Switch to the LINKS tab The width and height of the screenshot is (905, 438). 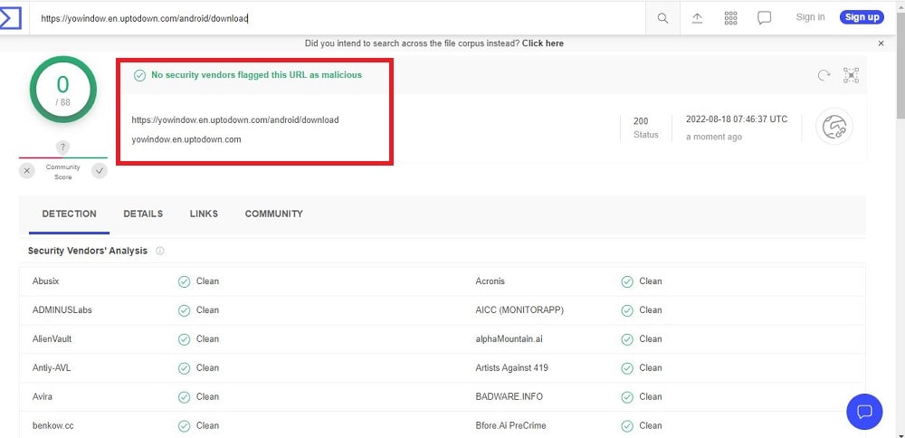(x=204, y=214)
